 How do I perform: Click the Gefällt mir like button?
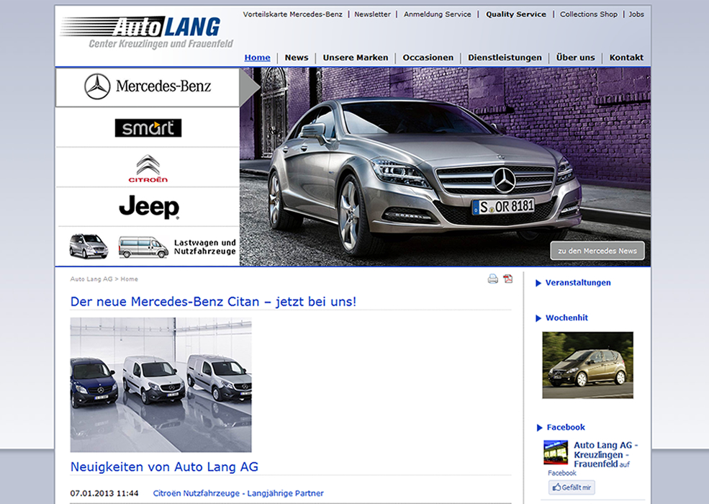572,487
